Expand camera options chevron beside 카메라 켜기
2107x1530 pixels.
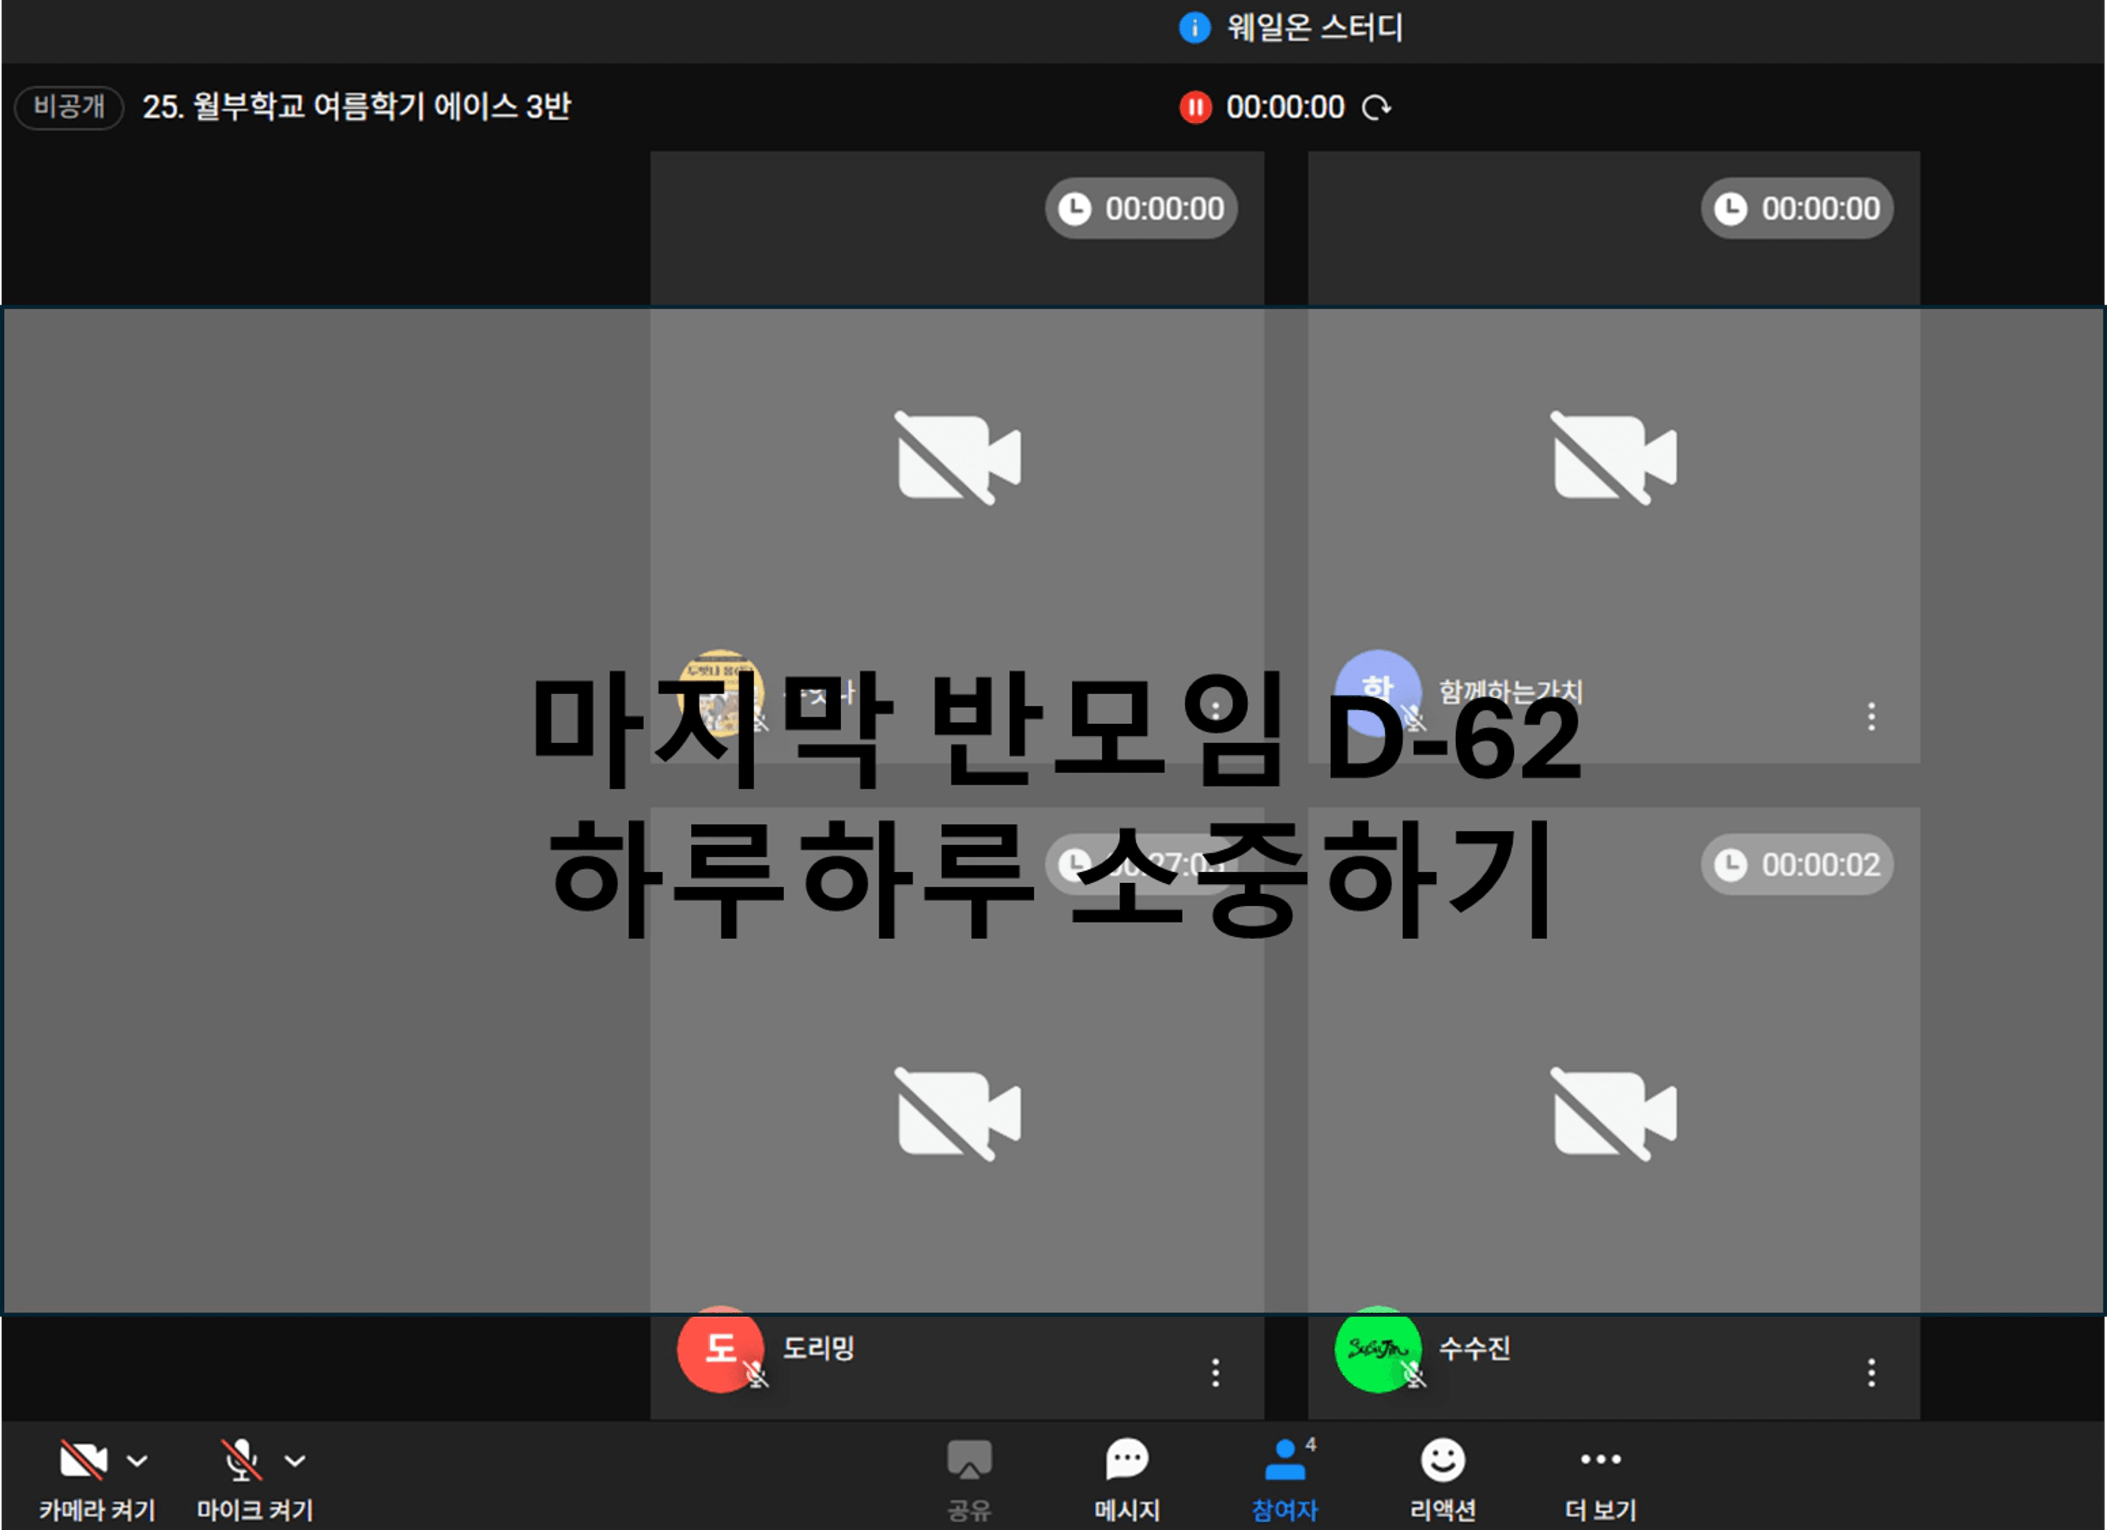(138, 1460)
